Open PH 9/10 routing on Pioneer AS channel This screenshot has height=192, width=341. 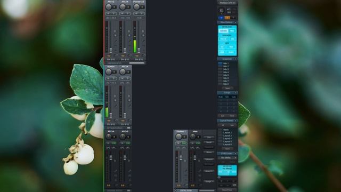click(139, 59)
